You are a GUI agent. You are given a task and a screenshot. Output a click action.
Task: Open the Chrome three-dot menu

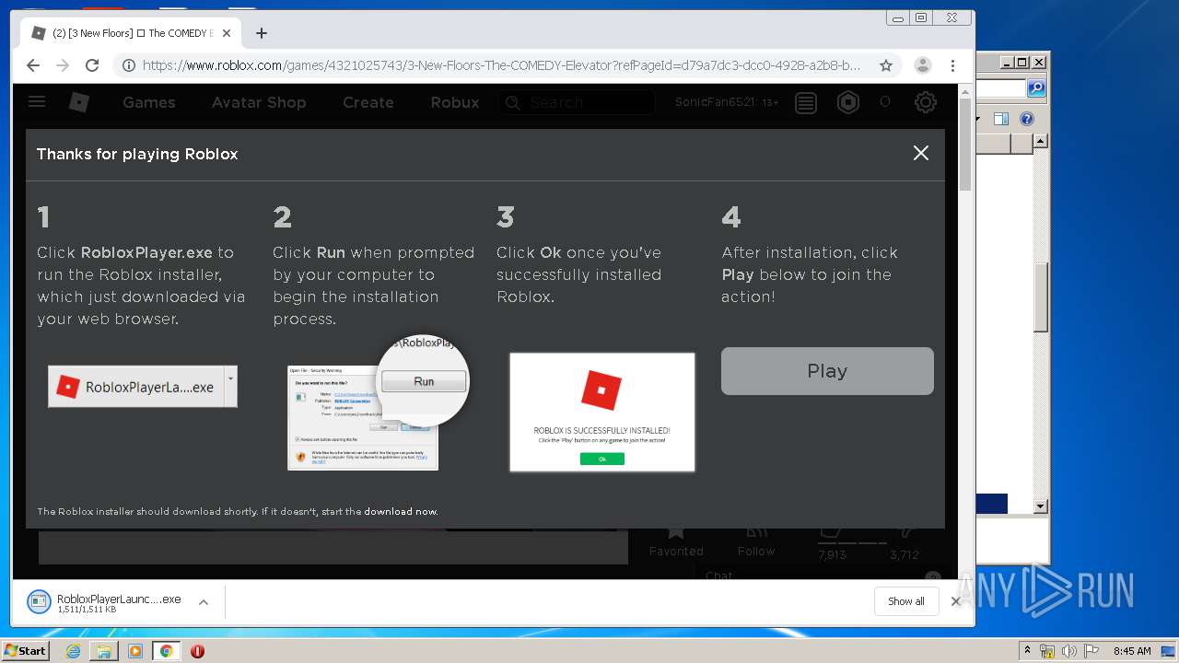(952, 65)
